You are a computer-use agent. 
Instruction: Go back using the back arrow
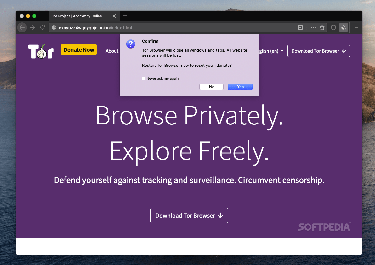pos(22,27)
